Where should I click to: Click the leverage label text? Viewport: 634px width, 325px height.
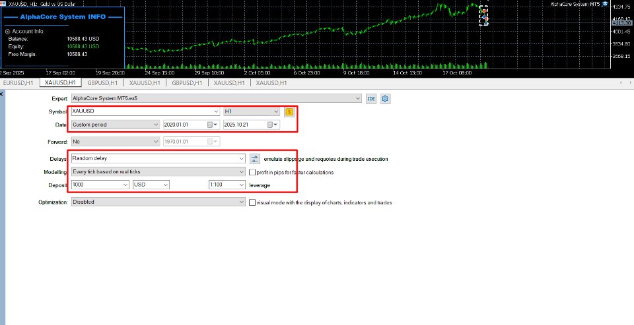[260, 185]
